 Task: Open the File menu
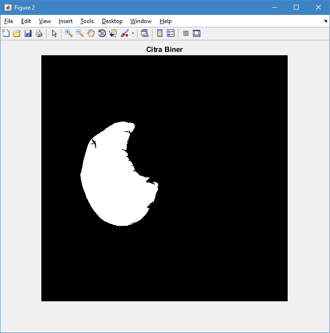pyautogui.click(x=9, y=21)
